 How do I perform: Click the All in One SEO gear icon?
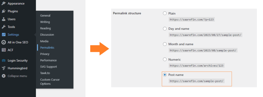tap(4, 42)
